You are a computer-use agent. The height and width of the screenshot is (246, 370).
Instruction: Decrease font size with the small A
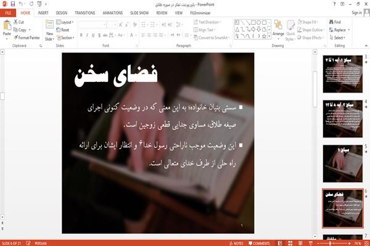click(x=127, y=25)
